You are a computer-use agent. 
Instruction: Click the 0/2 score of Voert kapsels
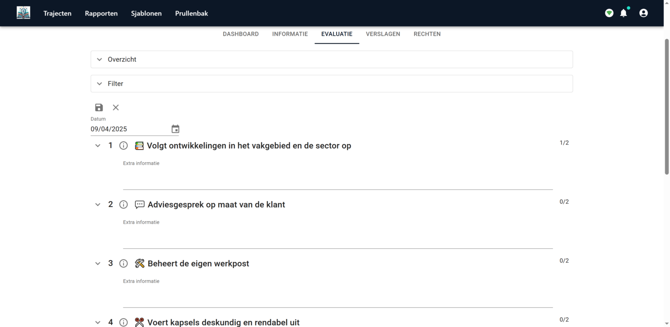(x=564, y=319)
